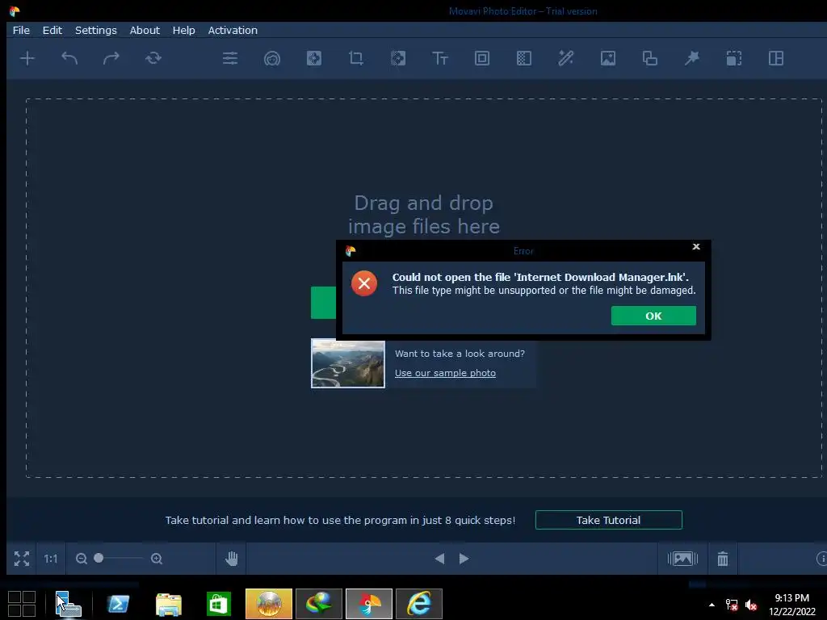Open the Frames tool icon

coord(482,58)
